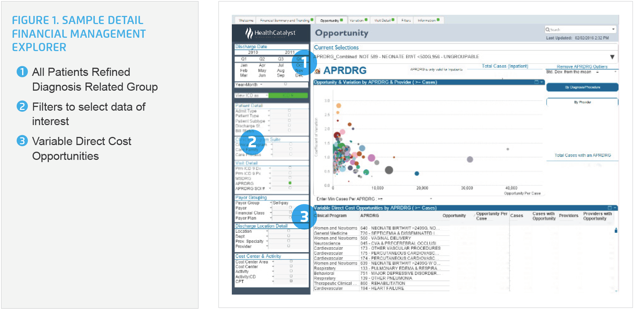Select the 860 - REHABILITATION row
Screen dimensions: 634x309
(x=381, y=283)
